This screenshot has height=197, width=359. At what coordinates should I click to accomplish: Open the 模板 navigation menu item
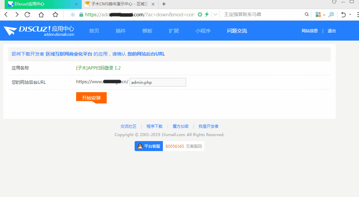pos(147,31)
